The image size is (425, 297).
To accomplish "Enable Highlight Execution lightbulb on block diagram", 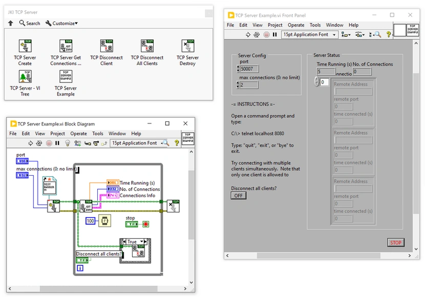I will 68,143.
